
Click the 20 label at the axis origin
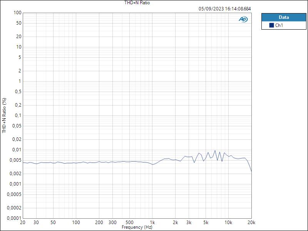click(x=22, y=222)
